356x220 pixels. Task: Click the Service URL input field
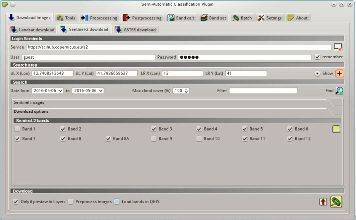(x=179, y=47)
